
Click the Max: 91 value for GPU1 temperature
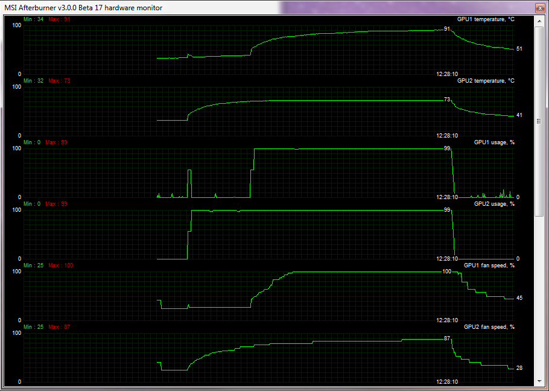coord(59,19)
